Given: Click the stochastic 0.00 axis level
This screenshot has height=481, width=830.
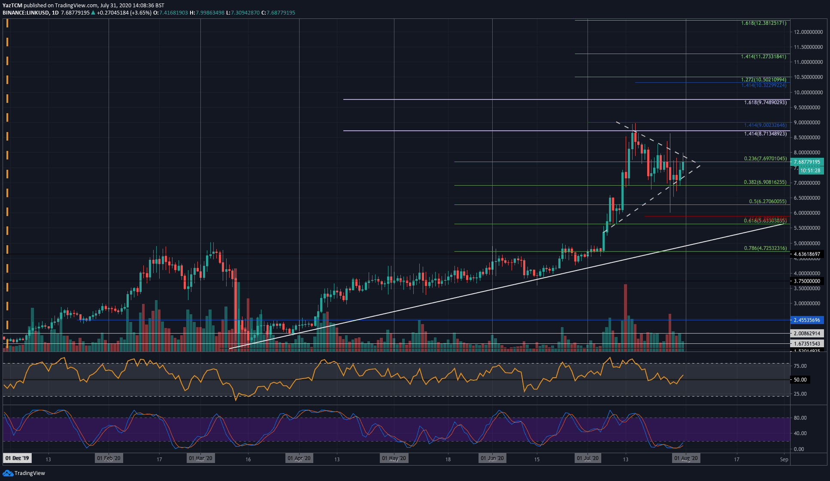Looking at the screenshot, I should click(x=799, y=449).
